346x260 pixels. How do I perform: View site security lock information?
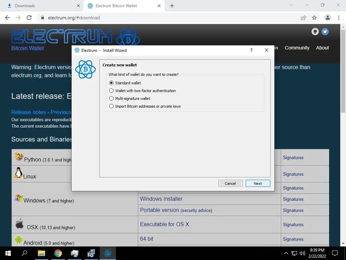pyautogui.click(x=43, y=18)
